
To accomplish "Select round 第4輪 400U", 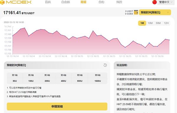I will click(x=63, y=78).
